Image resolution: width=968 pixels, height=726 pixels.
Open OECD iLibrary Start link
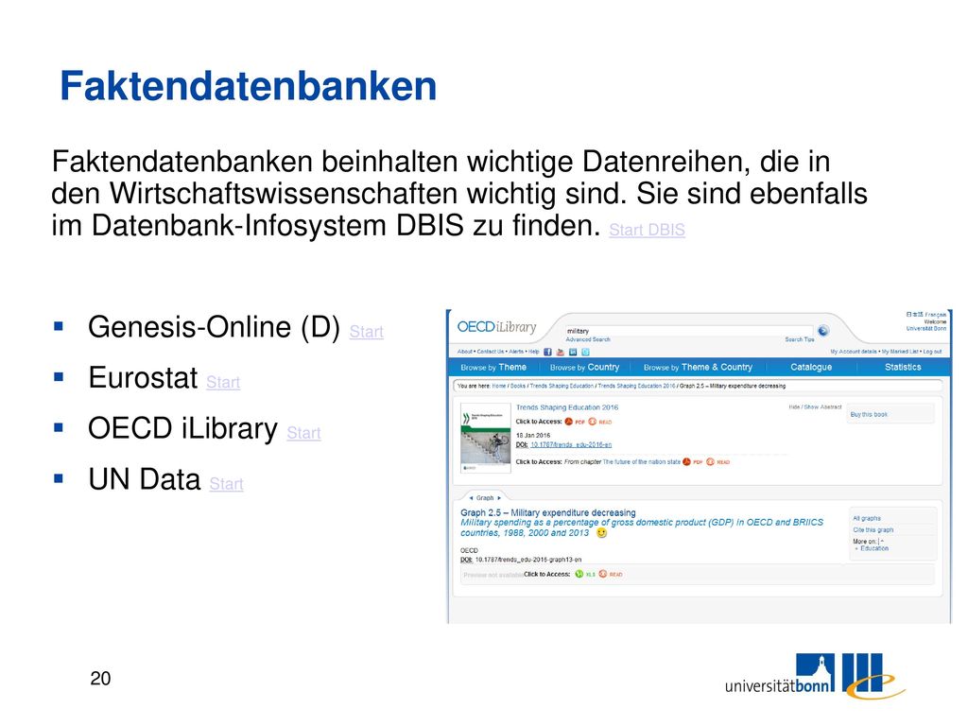(x=303, y=433)
